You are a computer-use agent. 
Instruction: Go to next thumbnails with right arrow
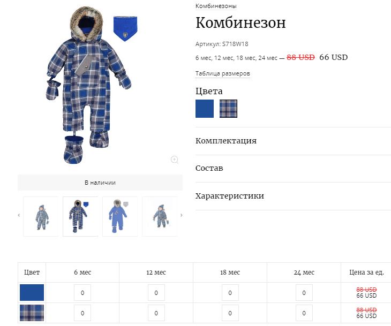pyautogui.click(x=181, y=215)
